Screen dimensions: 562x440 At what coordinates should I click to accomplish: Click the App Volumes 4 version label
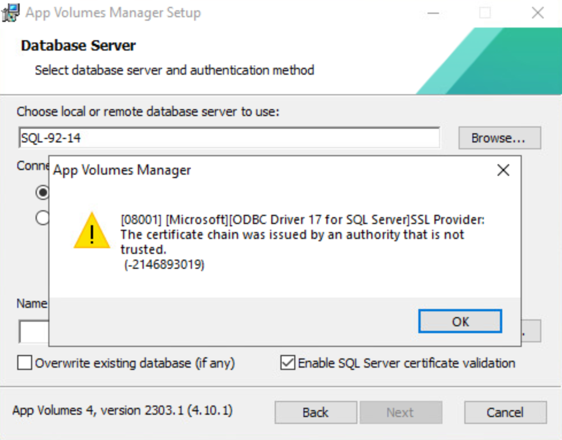tap(122, 411)
